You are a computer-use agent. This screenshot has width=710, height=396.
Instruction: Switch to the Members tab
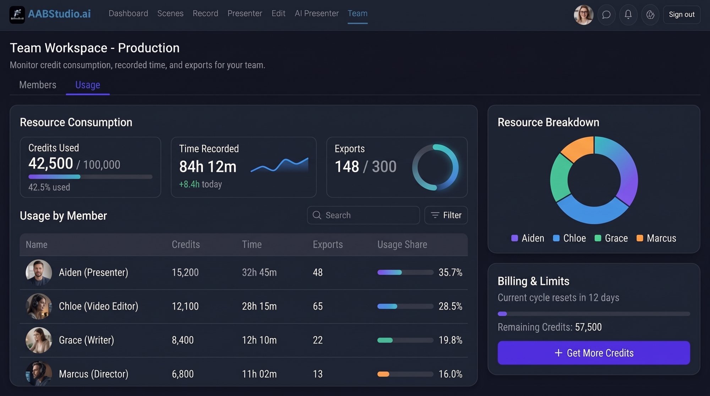38,85
